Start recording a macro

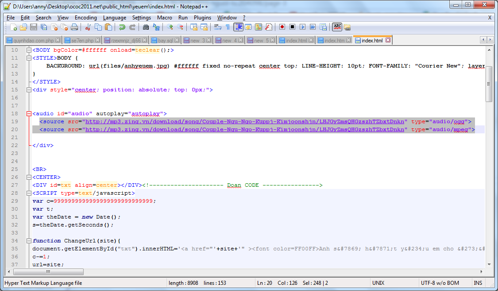click(282, 27)
